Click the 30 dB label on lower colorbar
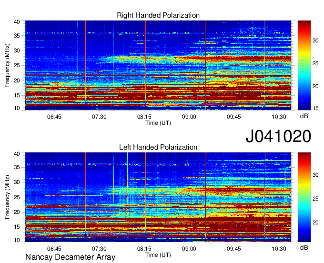324x263 pixels. pos(315,175)
